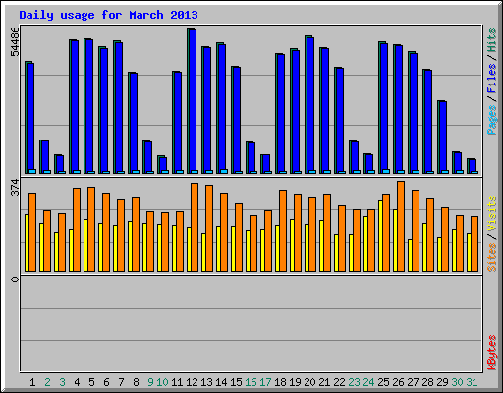Select the orange visits bar for day 12
503x393 pixels.
pos(195,227)
